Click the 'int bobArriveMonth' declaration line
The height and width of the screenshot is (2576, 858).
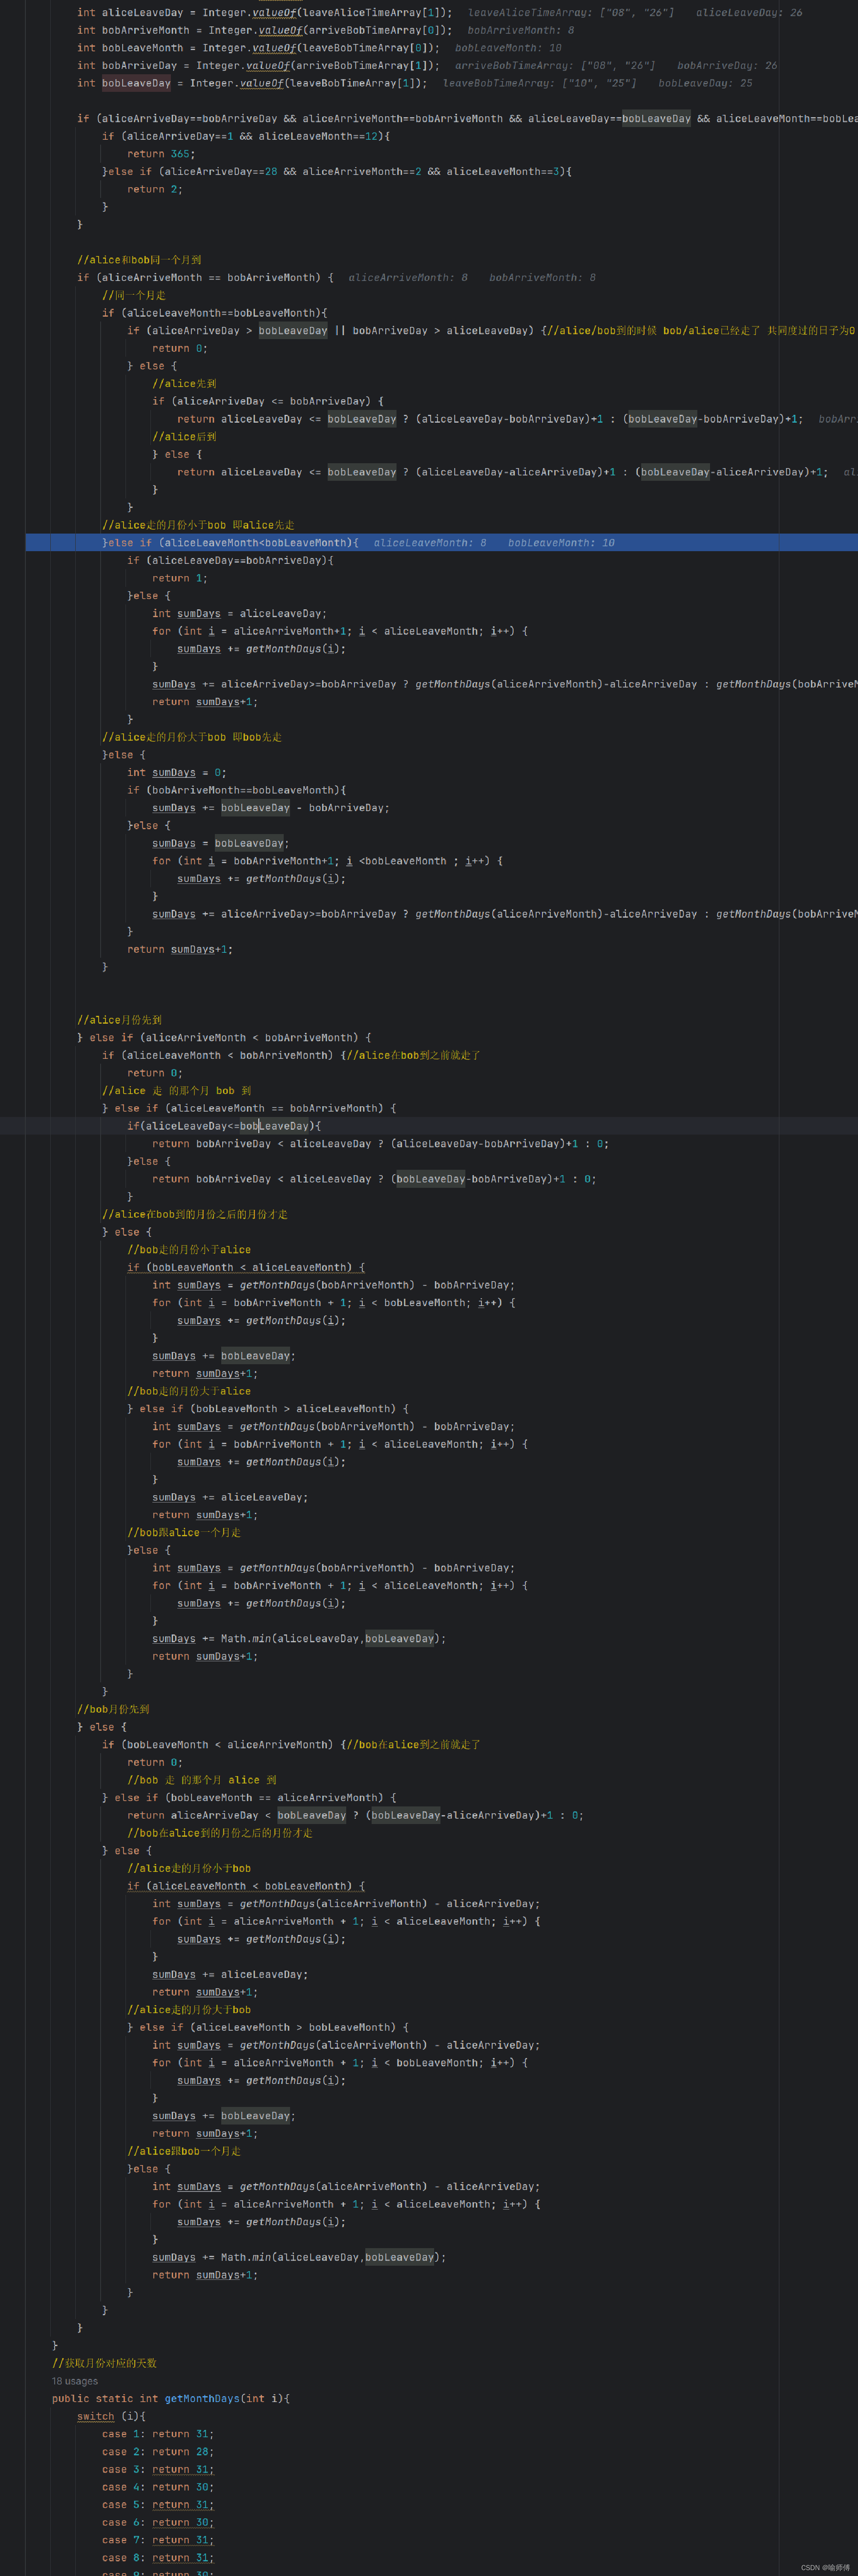[x=265, y=30]
